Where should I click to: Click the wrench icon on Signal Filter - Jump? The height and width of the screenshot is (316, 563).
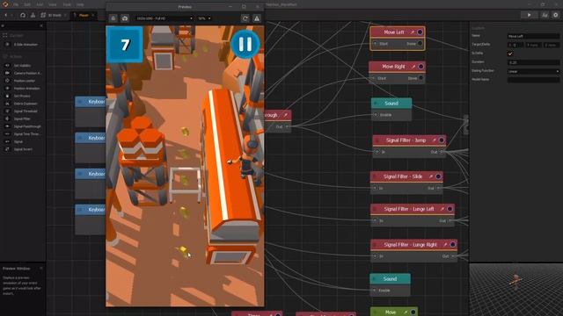[434, 140]
